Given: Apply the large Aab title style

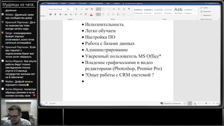Looking at the screenshot, I should coord(178,11).
